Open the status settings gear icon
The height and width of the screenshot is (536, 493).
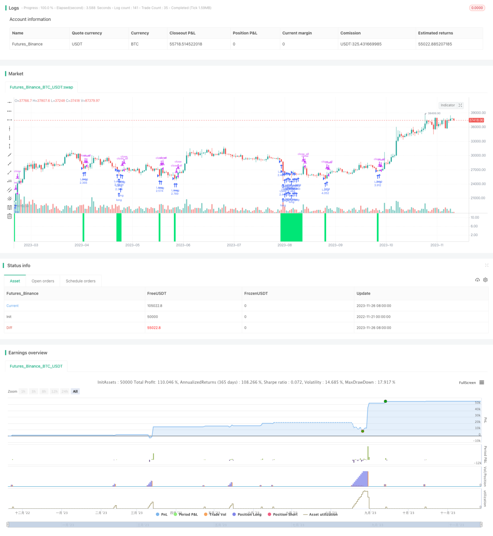click(x=485, y=280)
